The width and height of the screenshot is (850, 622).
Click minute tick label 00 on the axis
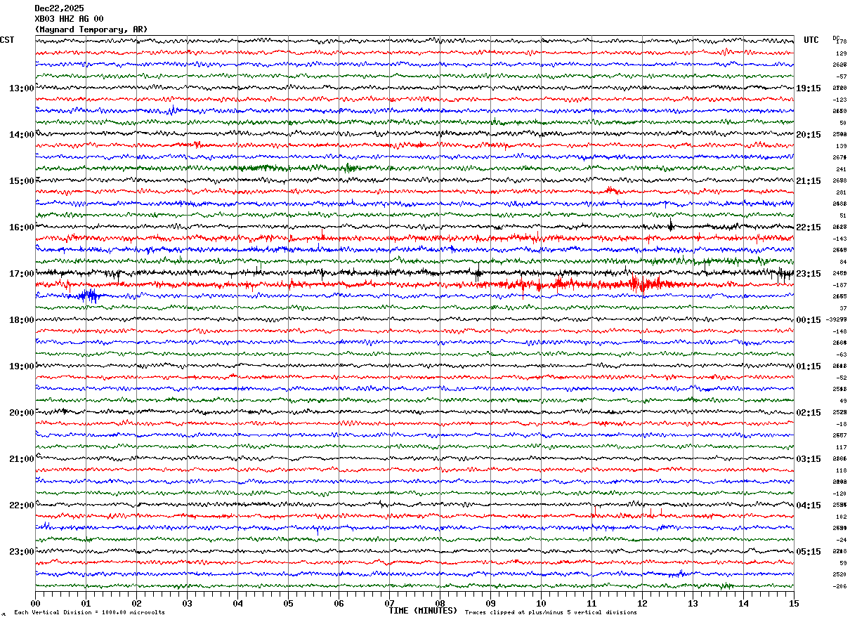(x=35, y=603)
